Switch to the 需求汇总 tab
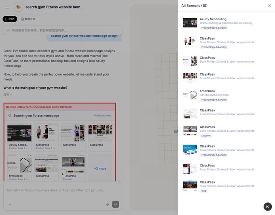The width and height of the screenshot is (275, 215). click(28, 19)
